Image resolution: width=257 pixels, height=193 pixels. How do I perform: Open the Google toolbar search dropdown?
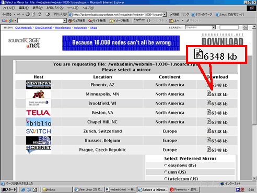pyautogui.click(x=65, y=21)
